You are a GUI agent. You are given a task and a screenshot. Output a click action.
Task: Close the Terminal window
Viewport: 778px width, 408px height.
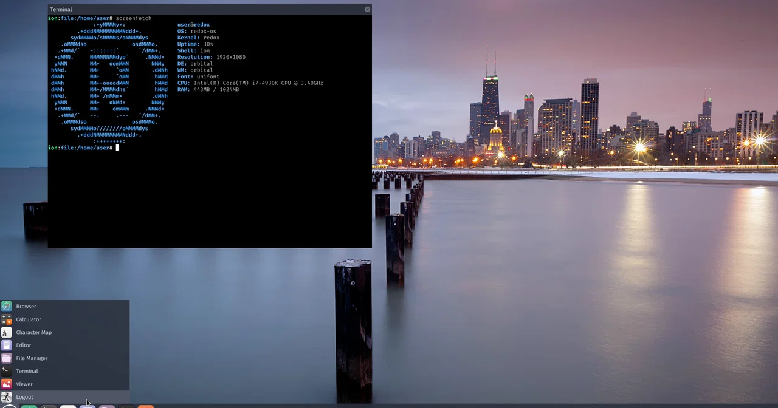pyautogui.click(x=367, y=9)
